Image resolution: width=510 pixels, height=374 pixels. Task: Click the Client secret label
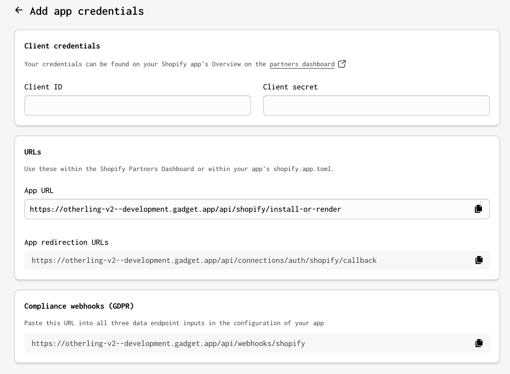tap(290, 87)
